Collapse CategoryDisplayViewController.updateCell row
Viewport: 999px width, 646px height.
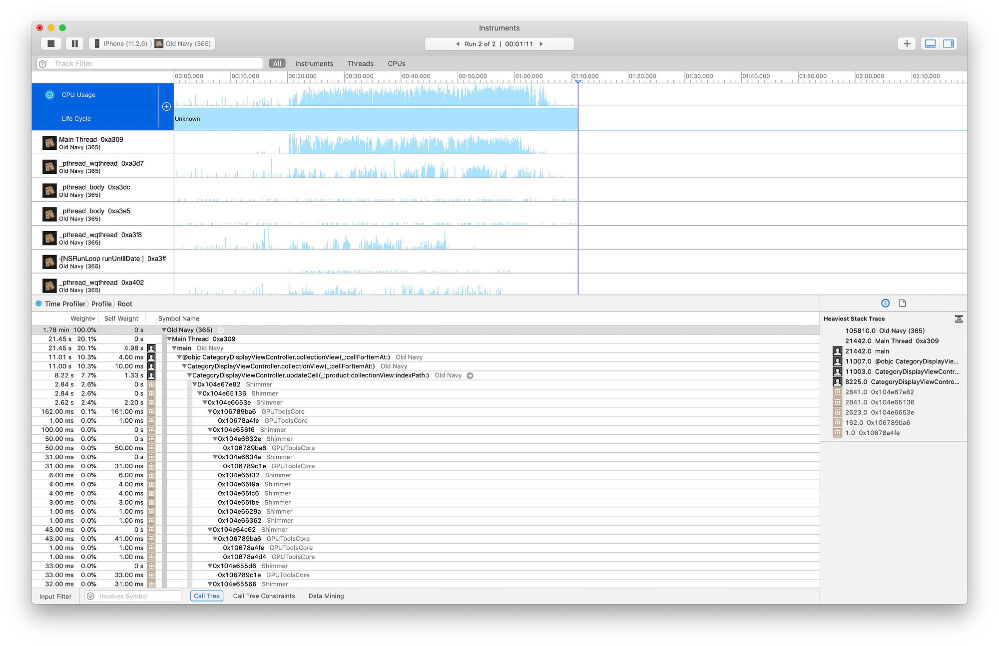[x=189, y=375]
